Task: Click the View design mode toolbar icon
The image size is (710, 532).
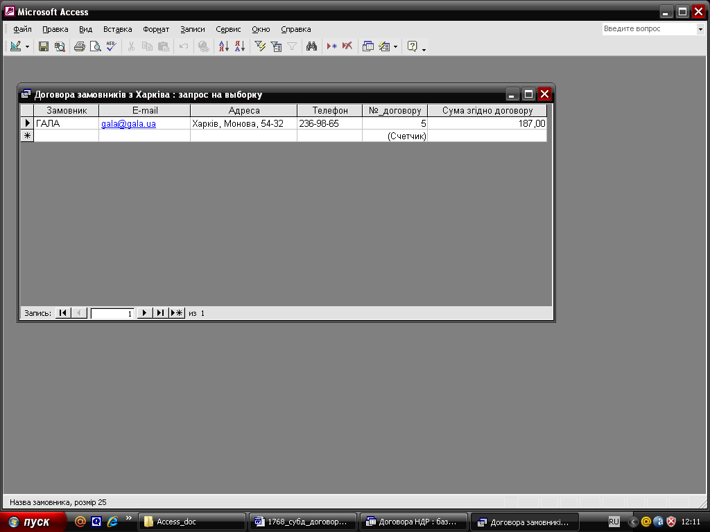Action: point(16,46)
